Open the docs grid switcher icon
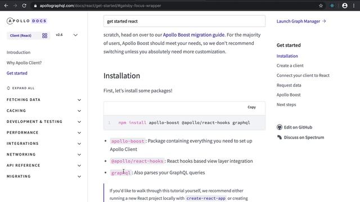Viewport: 360px width, 202px height. pos(45,35)
